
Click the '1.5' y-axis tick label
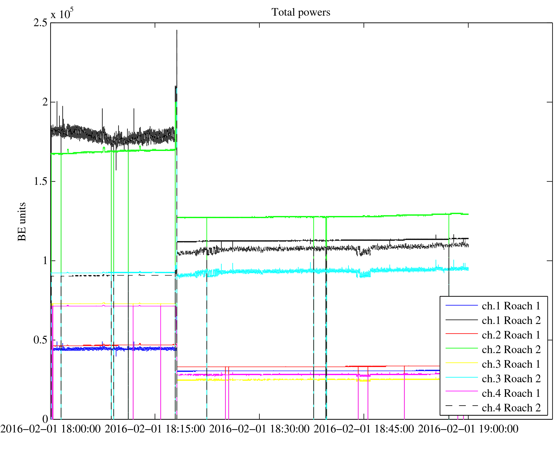tap(40, 182)
